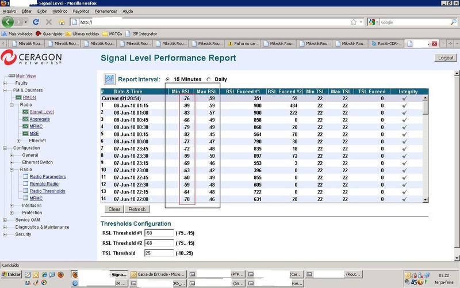Open the Ferramentas menu
This screenshot has height=288, width=460.
[106, 11]
